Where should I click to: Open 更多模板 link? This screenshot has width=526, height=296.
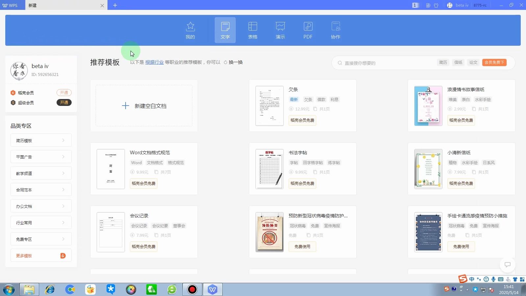(41, 256)
